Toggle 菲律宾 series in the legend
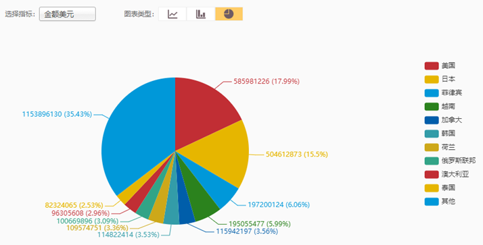The image size is (483, 245). click(x=443, y=93)
